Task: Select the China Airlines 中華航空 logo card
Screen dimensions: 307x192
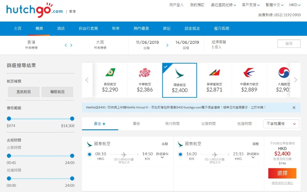Action: point(145,80)
